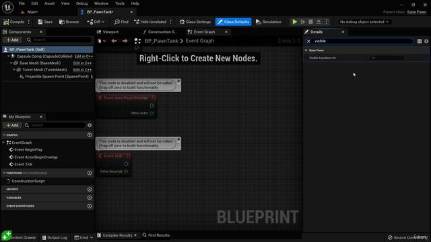Open Base Mesh Edit in C++ link
Viewport: 431px width, 242px height.
click(82, 63)
